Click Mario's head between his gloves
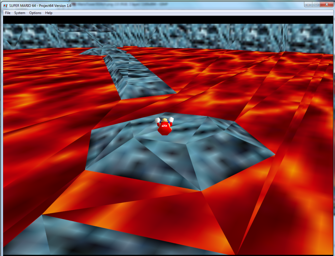Screen dimensions: 335x256 click(x=164, y=120)
